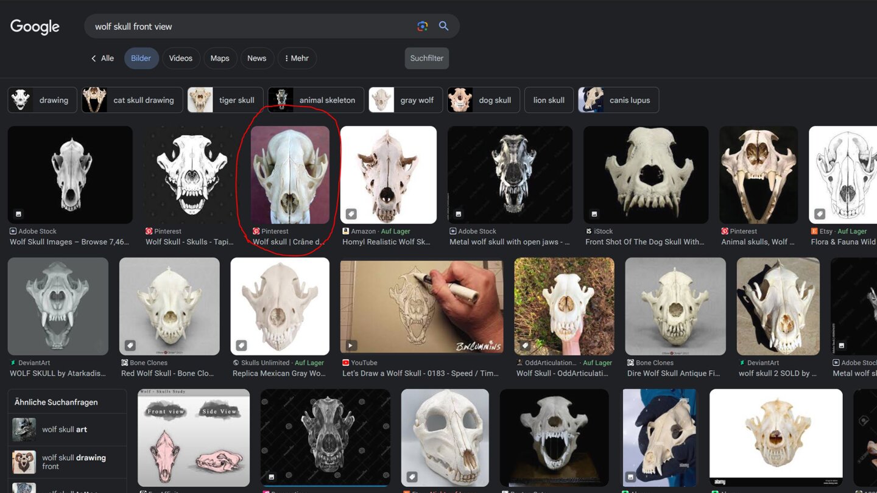Open 'Homyl Realistic Wolf Sk...' Amazon link

point(386,242)
